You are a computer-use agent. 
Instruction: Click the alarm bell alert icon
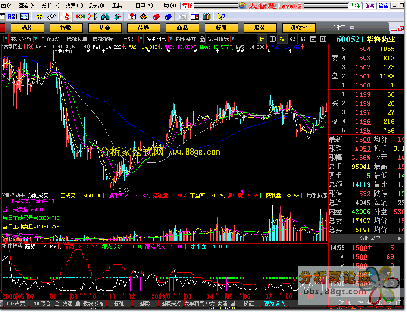point(118,17)
